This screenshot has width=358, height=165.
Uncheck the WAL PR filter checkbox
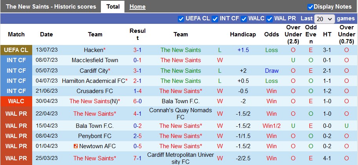tap(270, 19)
